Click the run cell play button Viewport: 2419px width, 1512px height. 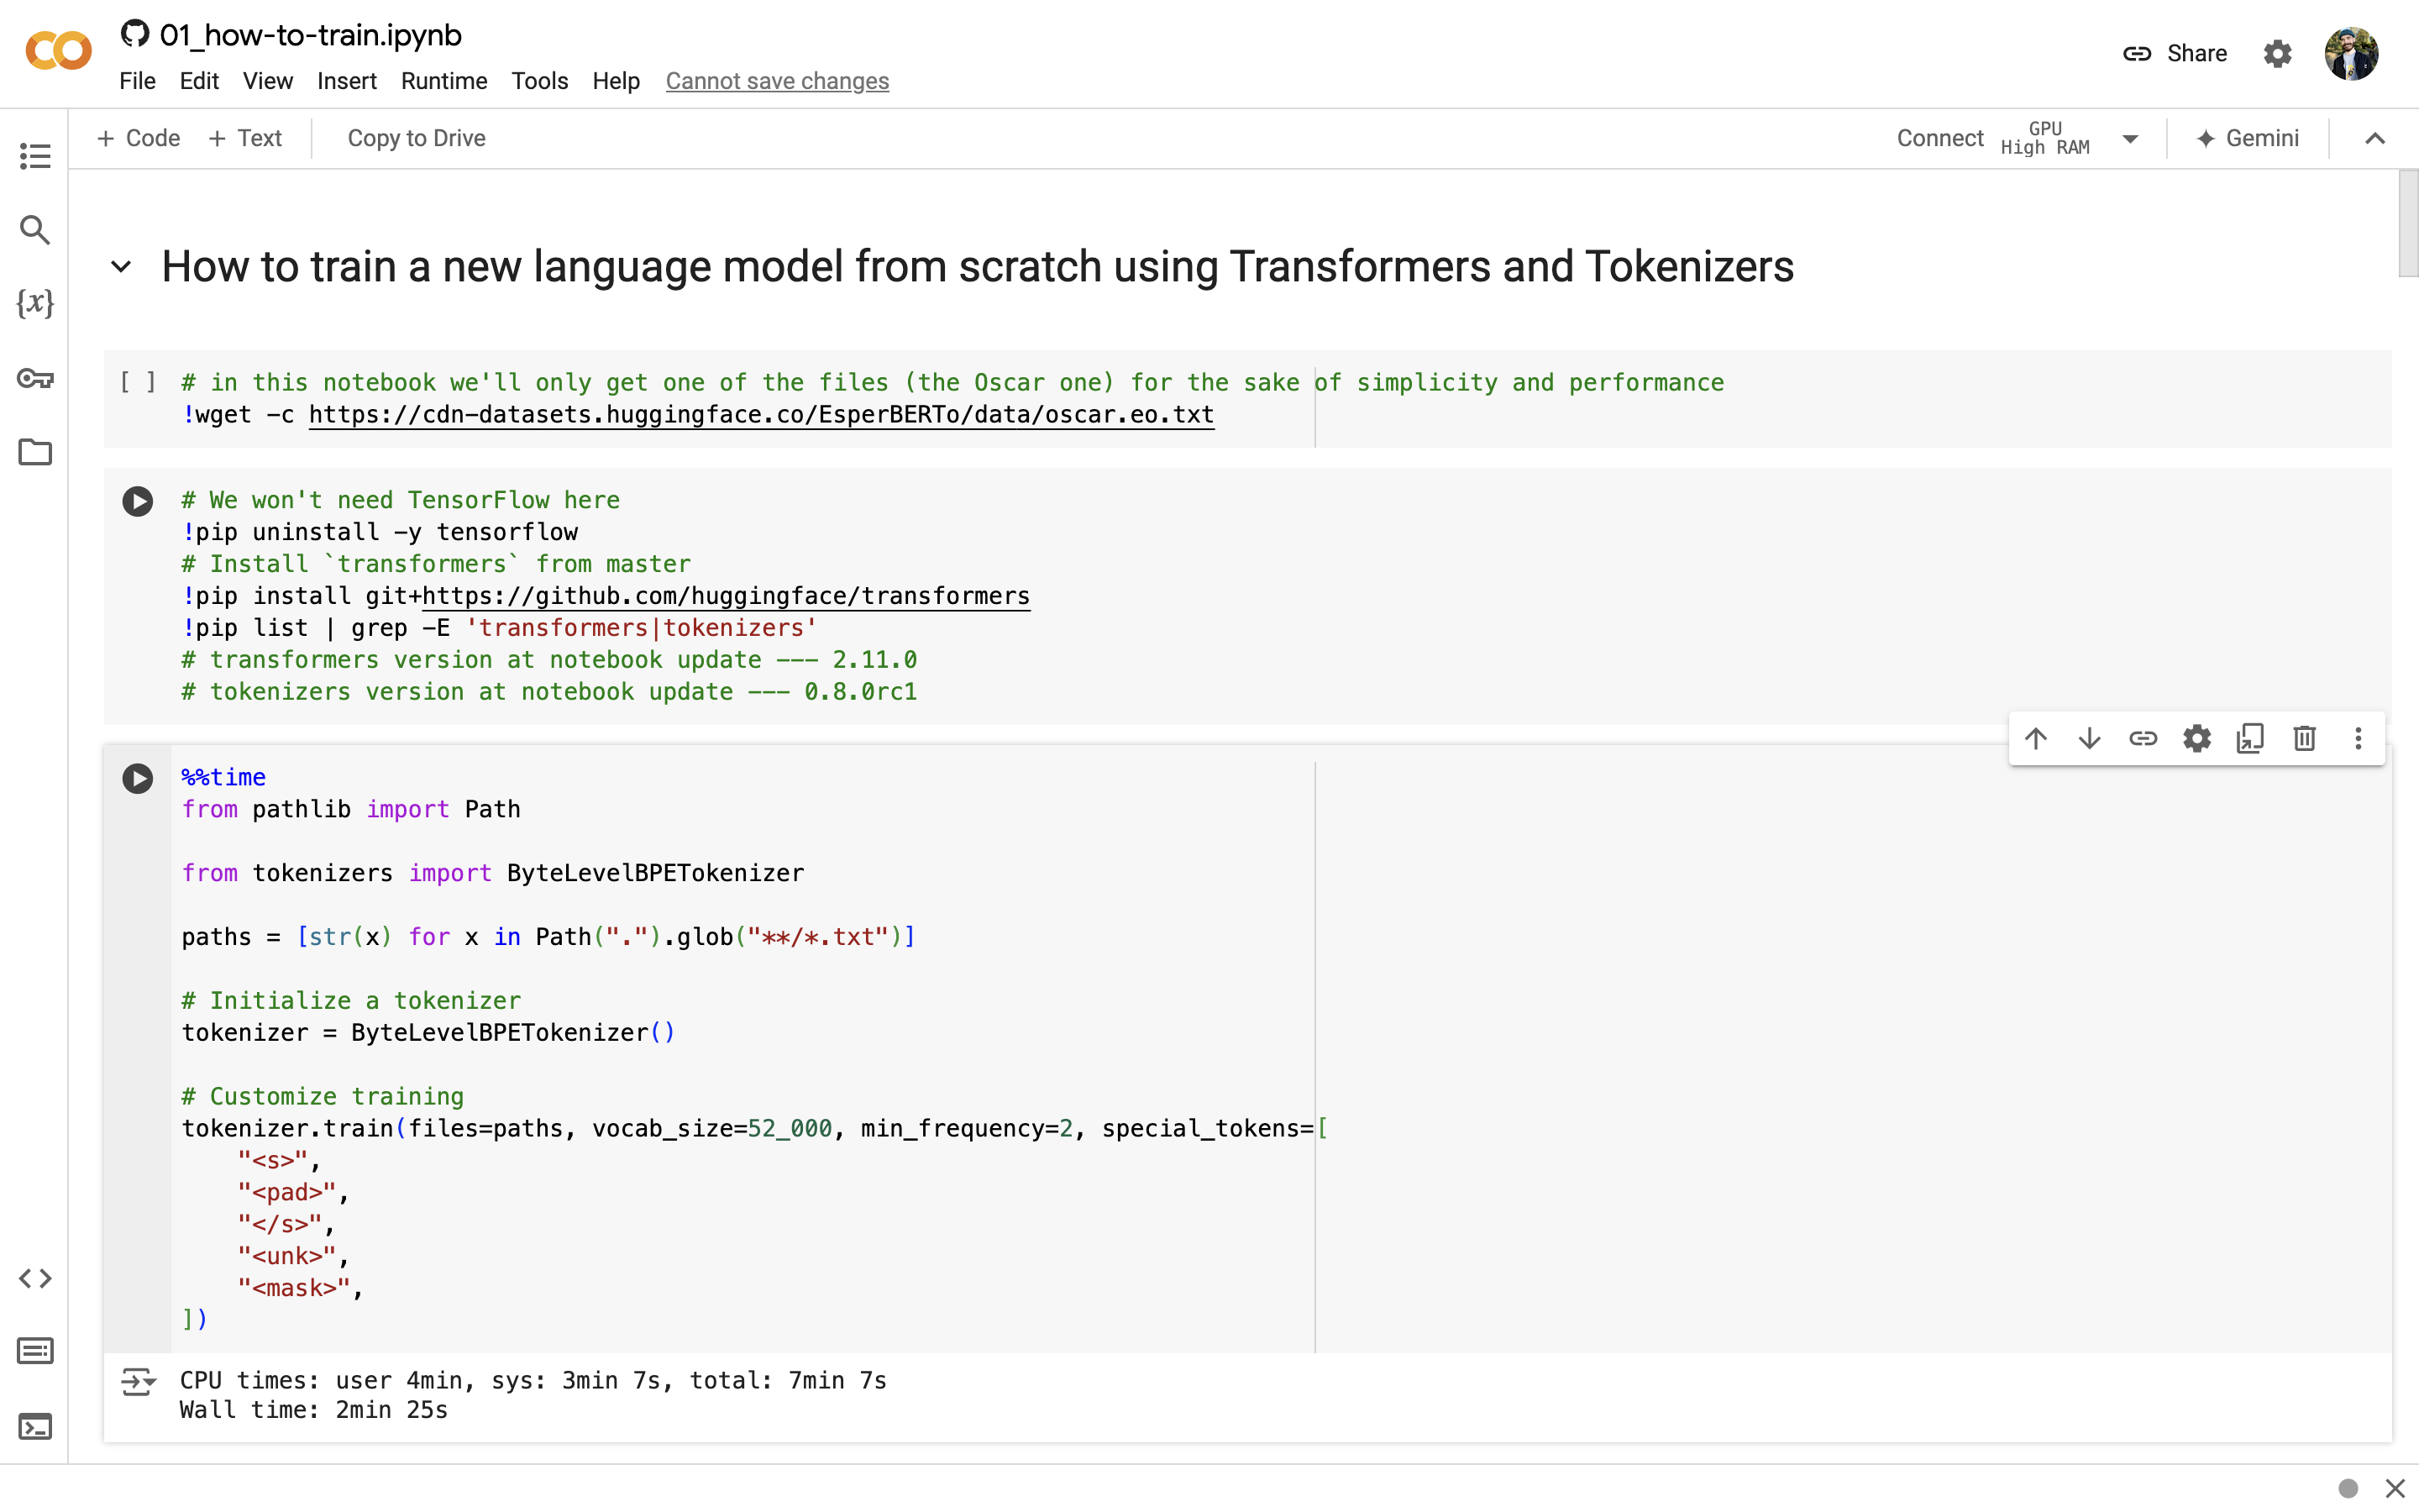coord(136,777)
